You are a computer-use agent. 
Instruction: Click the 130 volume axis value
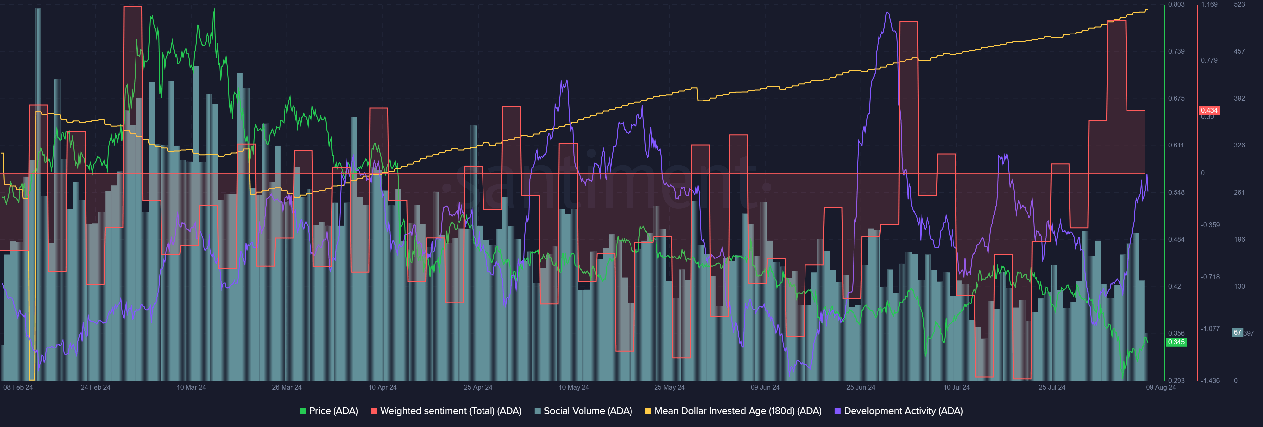tap(1239, 286)
